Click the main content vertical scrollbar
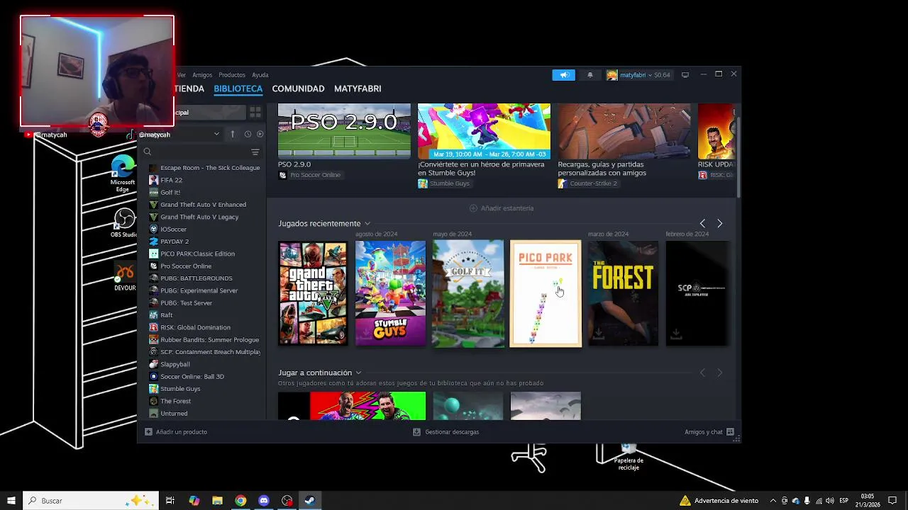 coord(738,156)
